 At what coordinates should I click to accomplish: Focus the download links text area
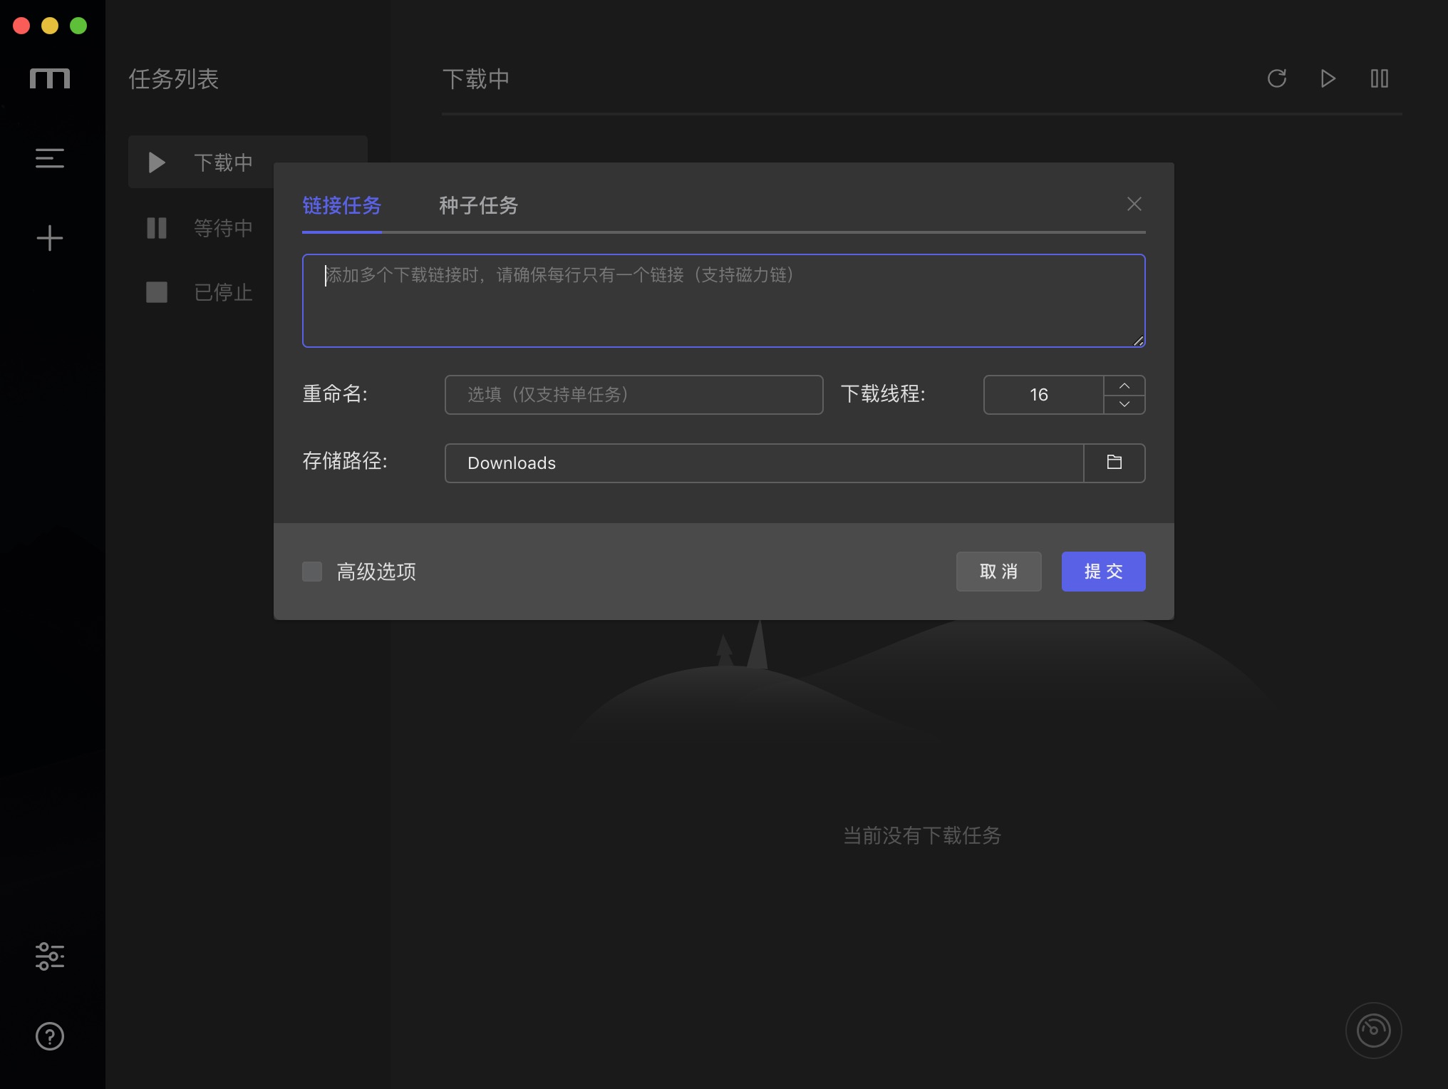[724, 301]
